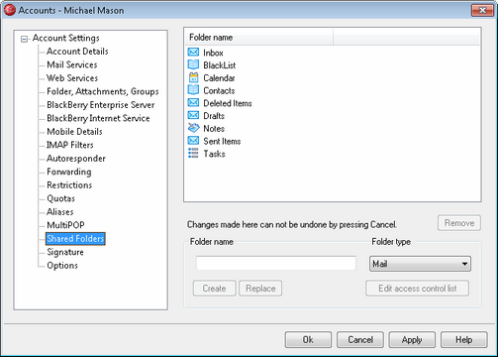Click into the Folder name input field
This screenshot has height=357, width=498.
tap(276, 264)
